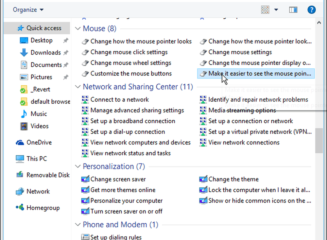Image resolution: width=327 pixels, height=240 pixels.
Task: Collapse Network and Sharing Center group
Action: [x=78, y=87]
